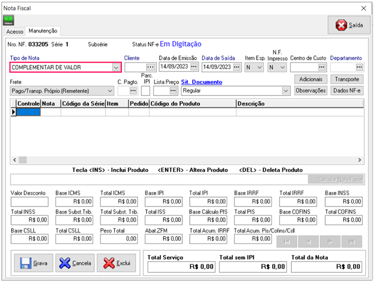This screenshot has height=282, width=375.
Task: Expand the Frete dropdown
Action: click(x=109, y=91)
